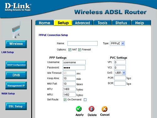The width and height of the screenshot is (157, 118).
Task: Open the Wireless setup button
Action: tap(16, 44)
